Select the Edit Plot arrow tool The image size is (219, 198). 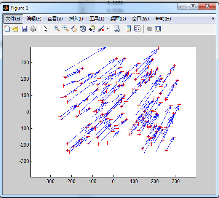(45, 29)
